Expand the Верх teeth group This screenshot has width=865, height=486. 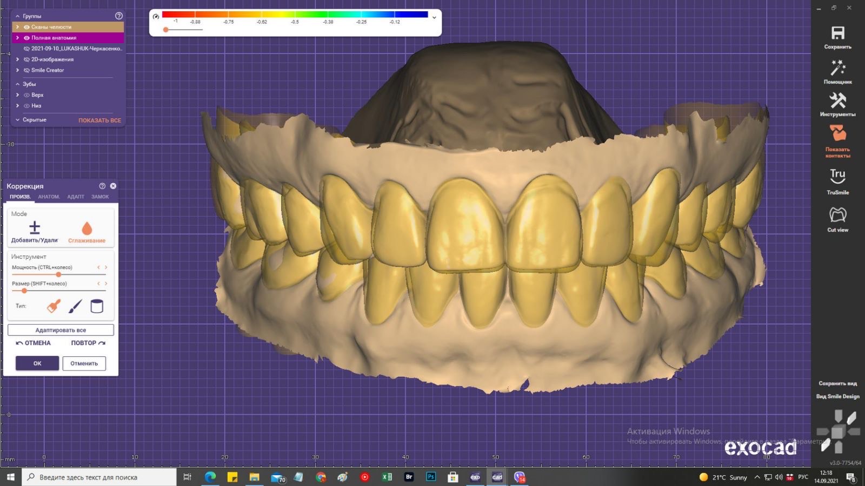pyautogui.click(x=17, y=95)
